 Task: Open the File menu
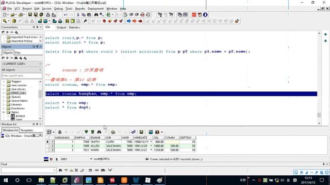coord(9,9)
